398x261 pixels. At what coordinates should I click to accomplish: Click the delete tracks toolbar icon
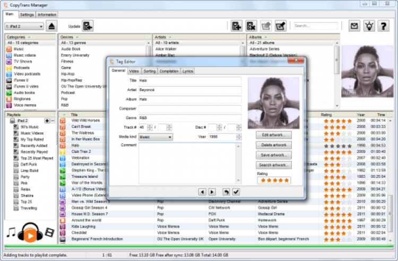click(x=251, y=26)
